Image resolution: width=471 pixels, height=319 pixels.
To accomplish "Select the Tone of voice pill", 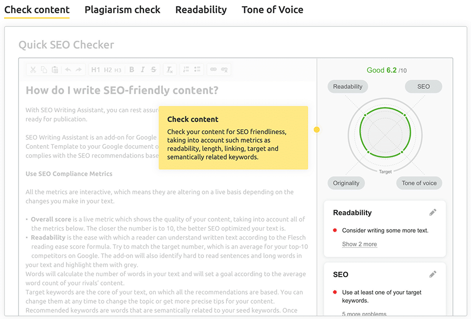I will 419,183.
